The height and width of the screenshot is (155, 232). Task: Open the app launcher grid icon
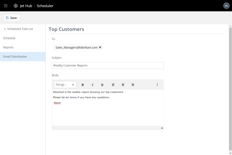tap(6, 6)
